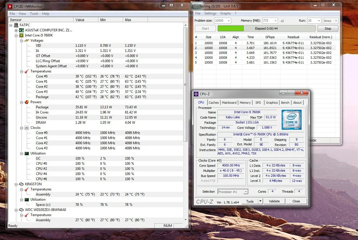
Task: Open the Help menu in HWMonitor
Action: coord(46,14)
